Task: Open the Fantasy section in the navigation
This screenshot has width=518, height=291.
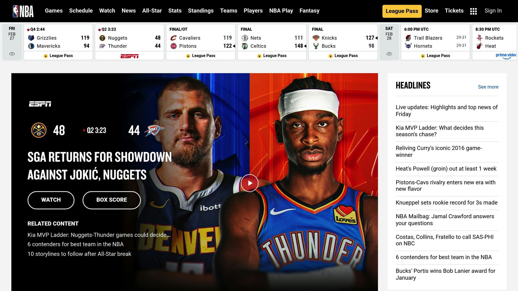Action: [309, 11]
